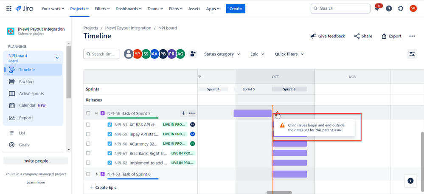Image resolution: width=424 pixels, height=194 pixels.
Task: Click the NPI-56 timeline bar
Action: tap(253, 113)
